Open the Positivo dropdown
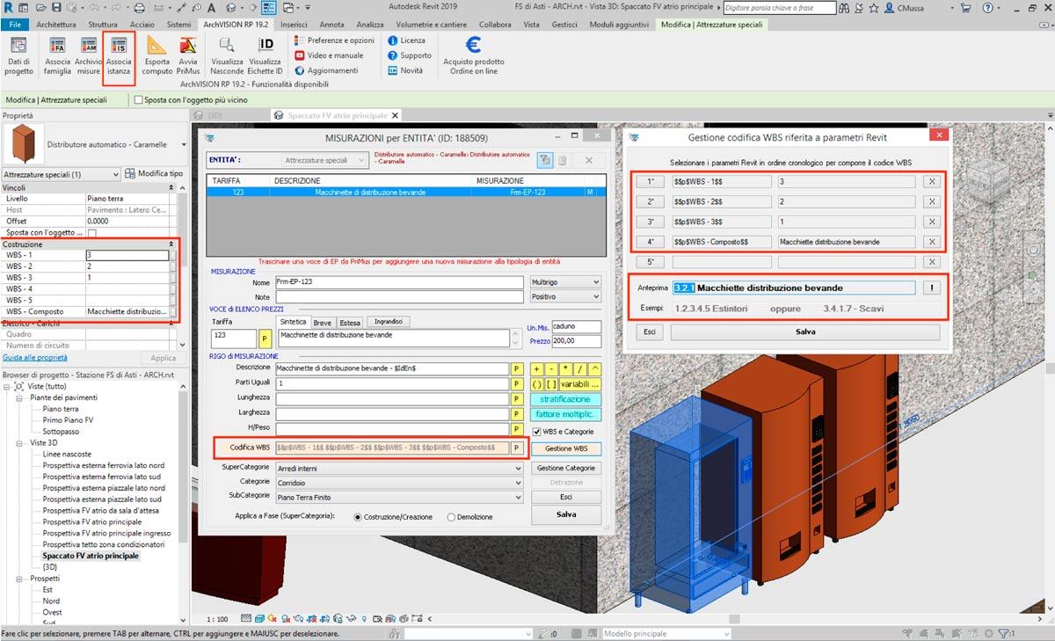This screenshot has width=1055, height=641. click(x=565, y=298)
